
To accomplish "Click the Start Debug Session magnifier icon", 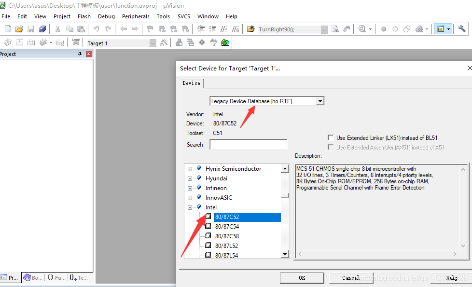I will [x=362, y=29].
